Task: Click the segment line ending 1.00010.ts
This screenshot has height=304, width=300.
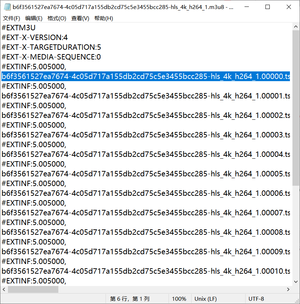Action: 145,271
